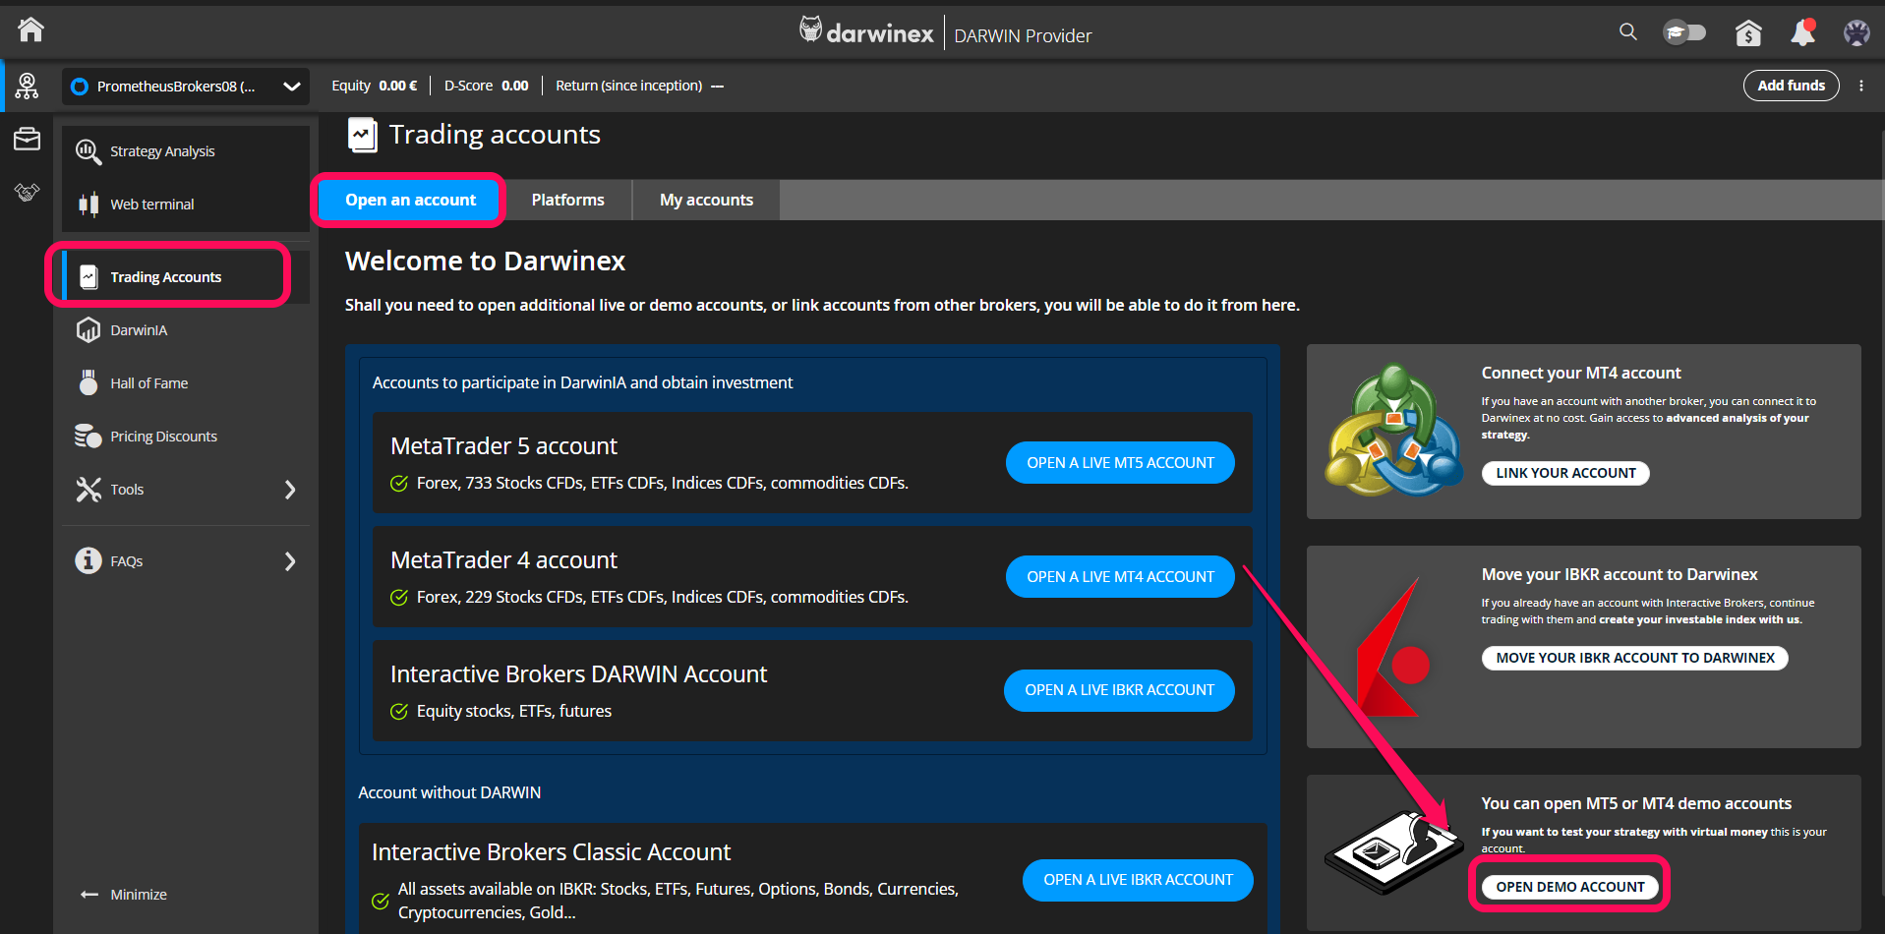Click OPEN DEMO ACCOUNT

click(1568, 886)
